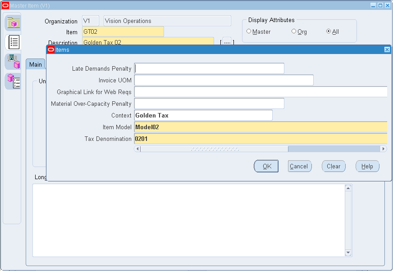Click the Item Model field with Model02
This screenshot has width=393, height=271.
click(260, 127)
